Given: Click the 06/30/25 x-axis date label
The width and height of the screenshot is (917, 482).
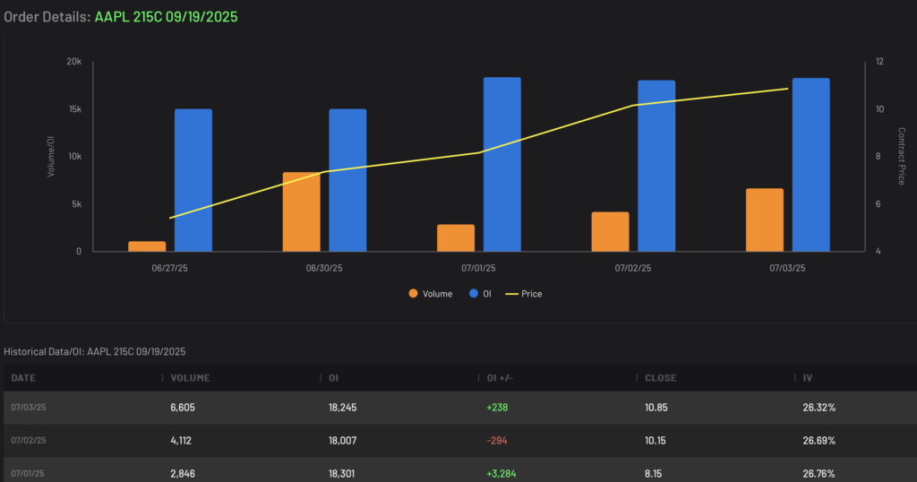Looking at the screenshot, I should tap(324, 268).
